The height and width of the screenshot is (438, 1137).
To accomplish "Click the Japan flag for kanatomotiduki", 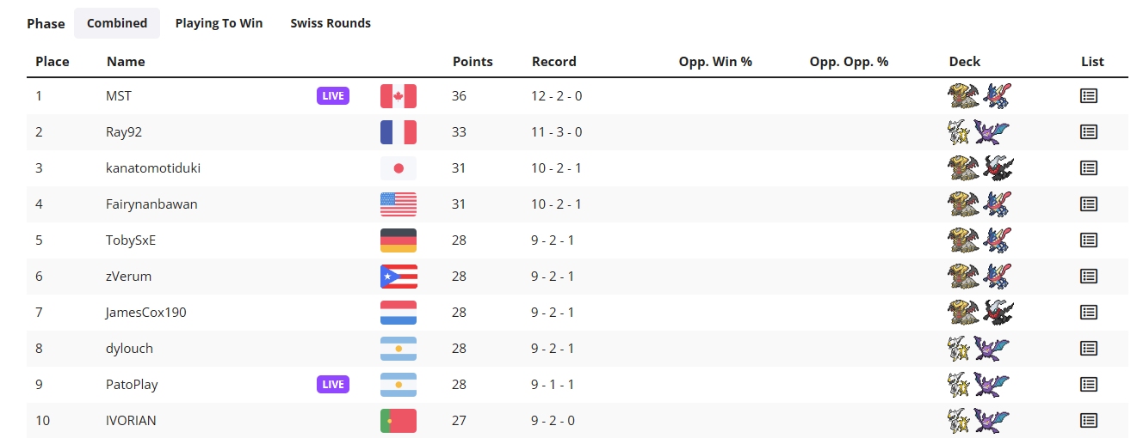I will pyautogui.click(x=399, y=168).
